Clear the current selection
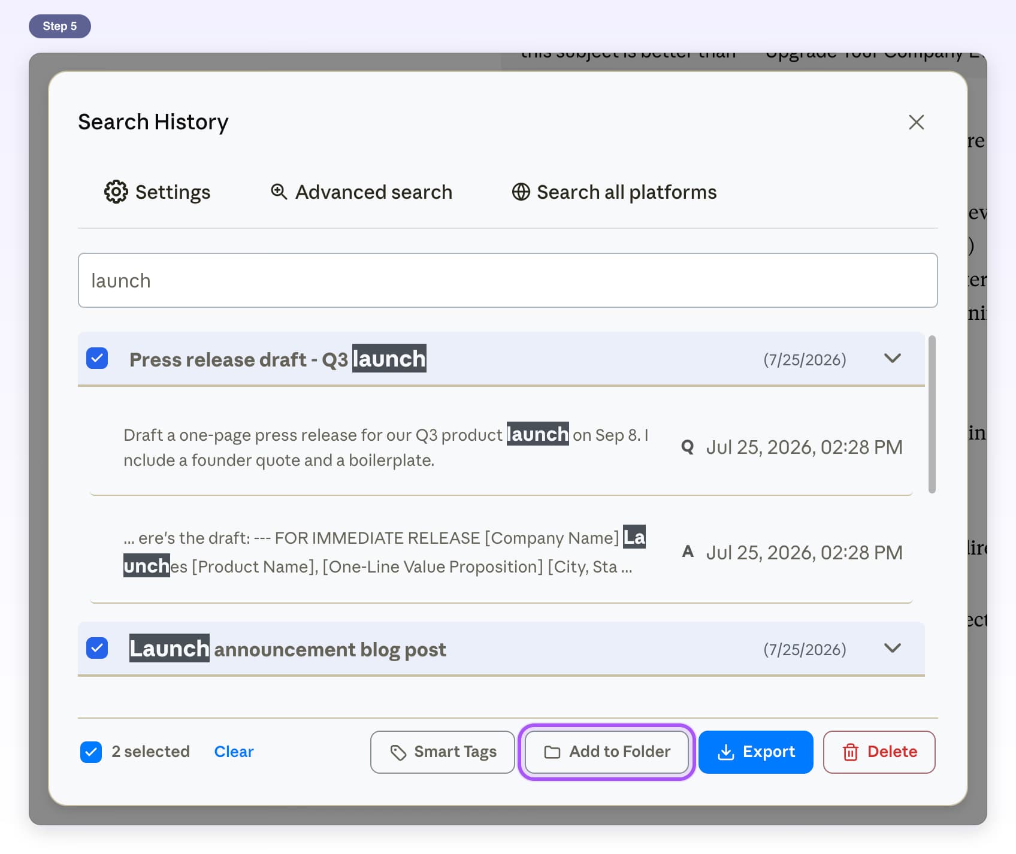The image size is (1016, 854). (234, 752)
